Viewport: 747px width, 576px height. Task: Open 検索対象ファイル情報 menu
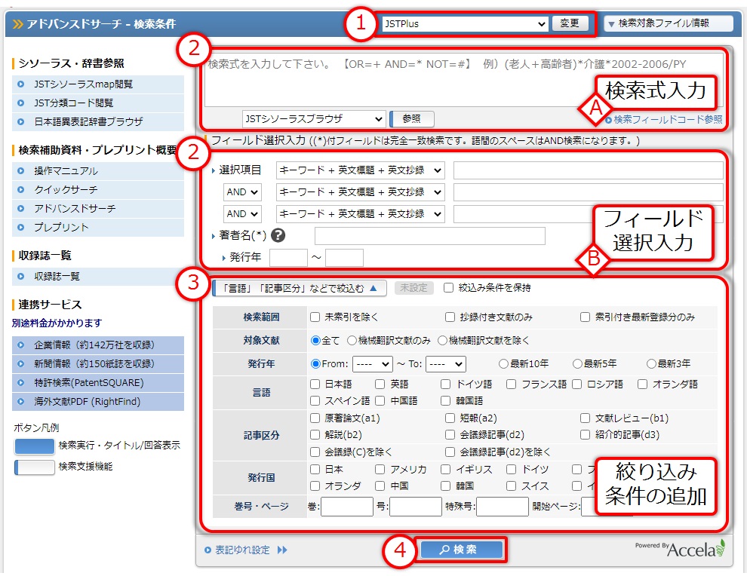(669, 23)
